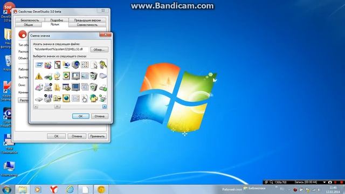Launch Internet Explorer from taskbar
This screenshot has height=194, width=345.
pyautogui.click(x=70, y=189)
